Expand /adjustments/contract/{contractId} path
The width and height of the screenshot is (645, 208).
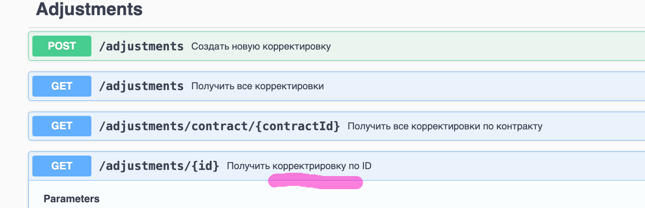[220, 126]
